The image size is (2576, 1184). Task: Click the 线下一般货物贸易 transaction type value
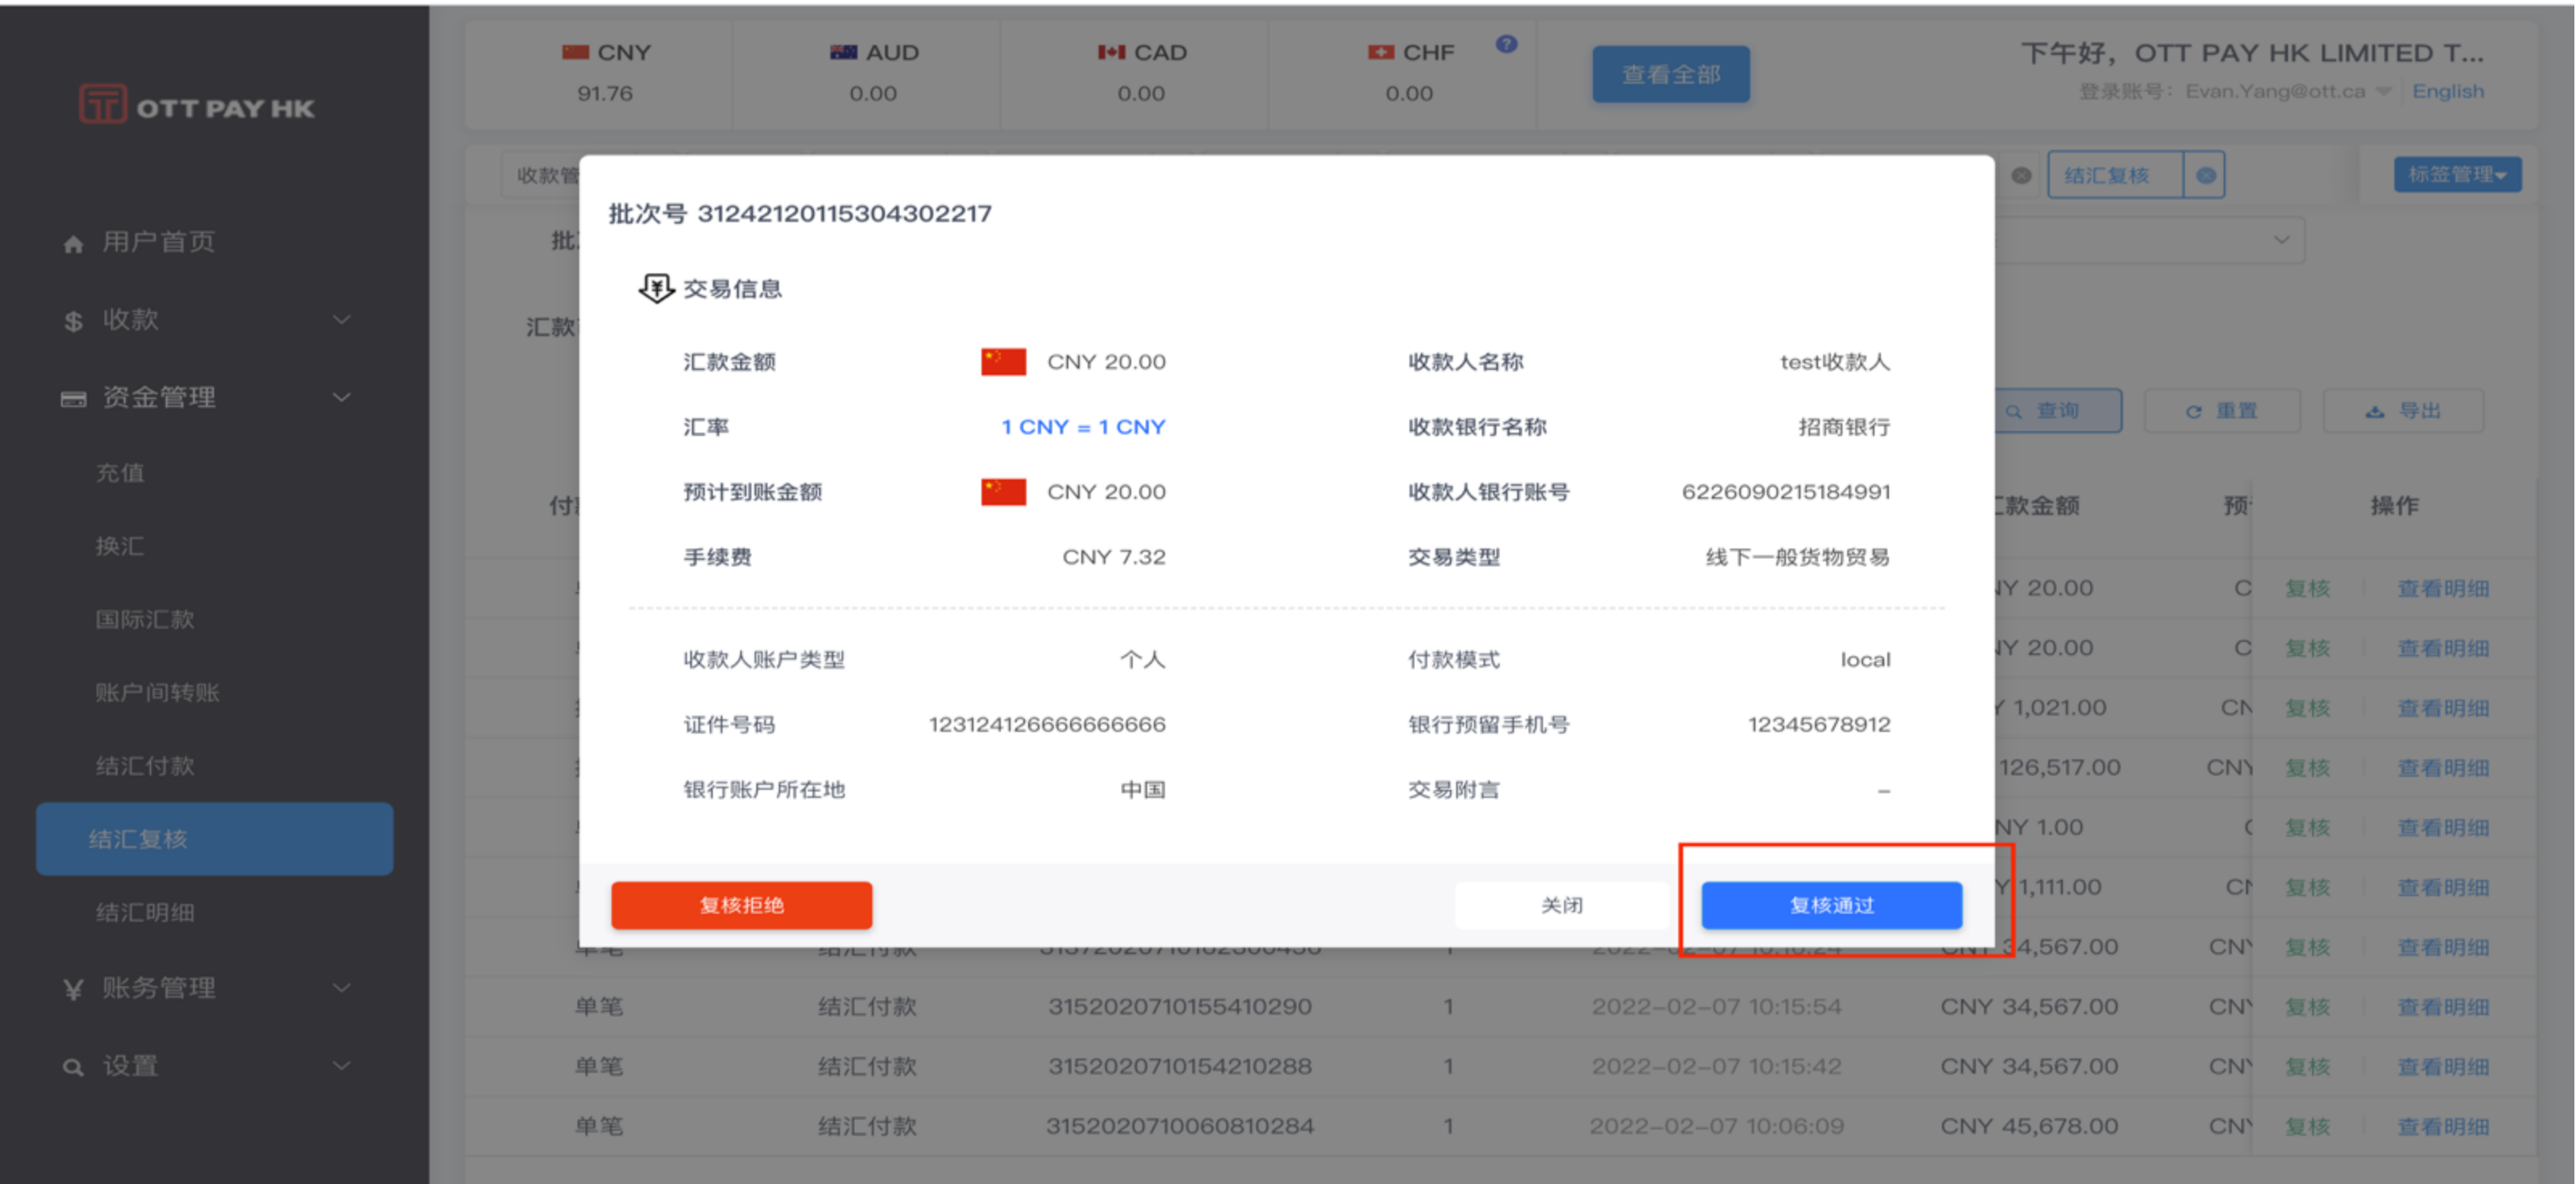pyautogui.click(x=1798, y=557)
